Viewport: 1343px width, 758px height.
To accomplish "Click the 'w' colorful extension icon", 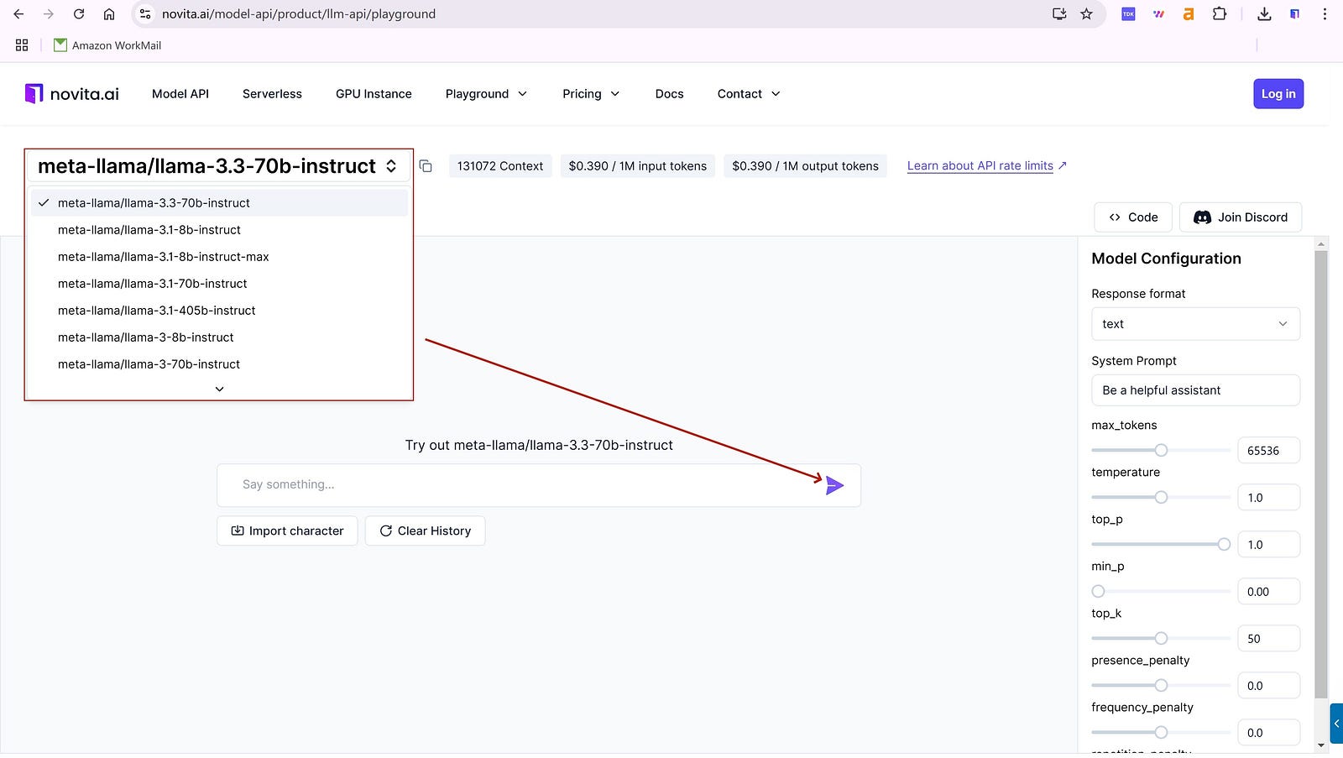I will coord(1158,14).
